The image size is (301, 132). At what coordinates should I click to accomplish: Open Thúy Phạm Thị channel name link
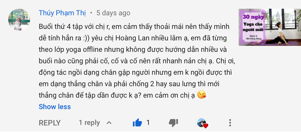[x=62, y=13]
